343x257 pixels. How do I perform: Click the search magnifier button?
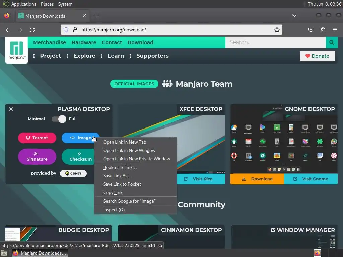pos(332,42)
